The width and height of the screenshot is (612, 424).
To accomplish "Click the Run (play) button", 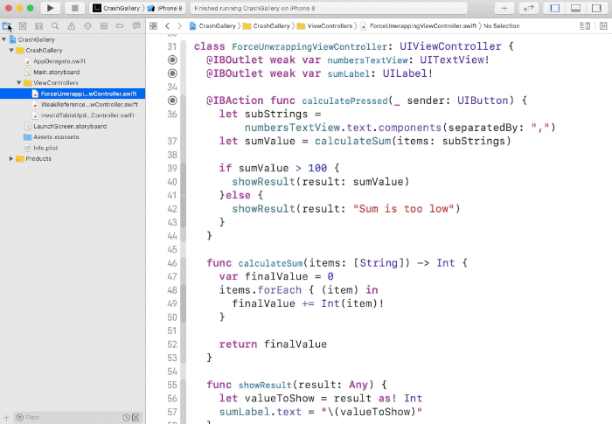I will 50,8.
